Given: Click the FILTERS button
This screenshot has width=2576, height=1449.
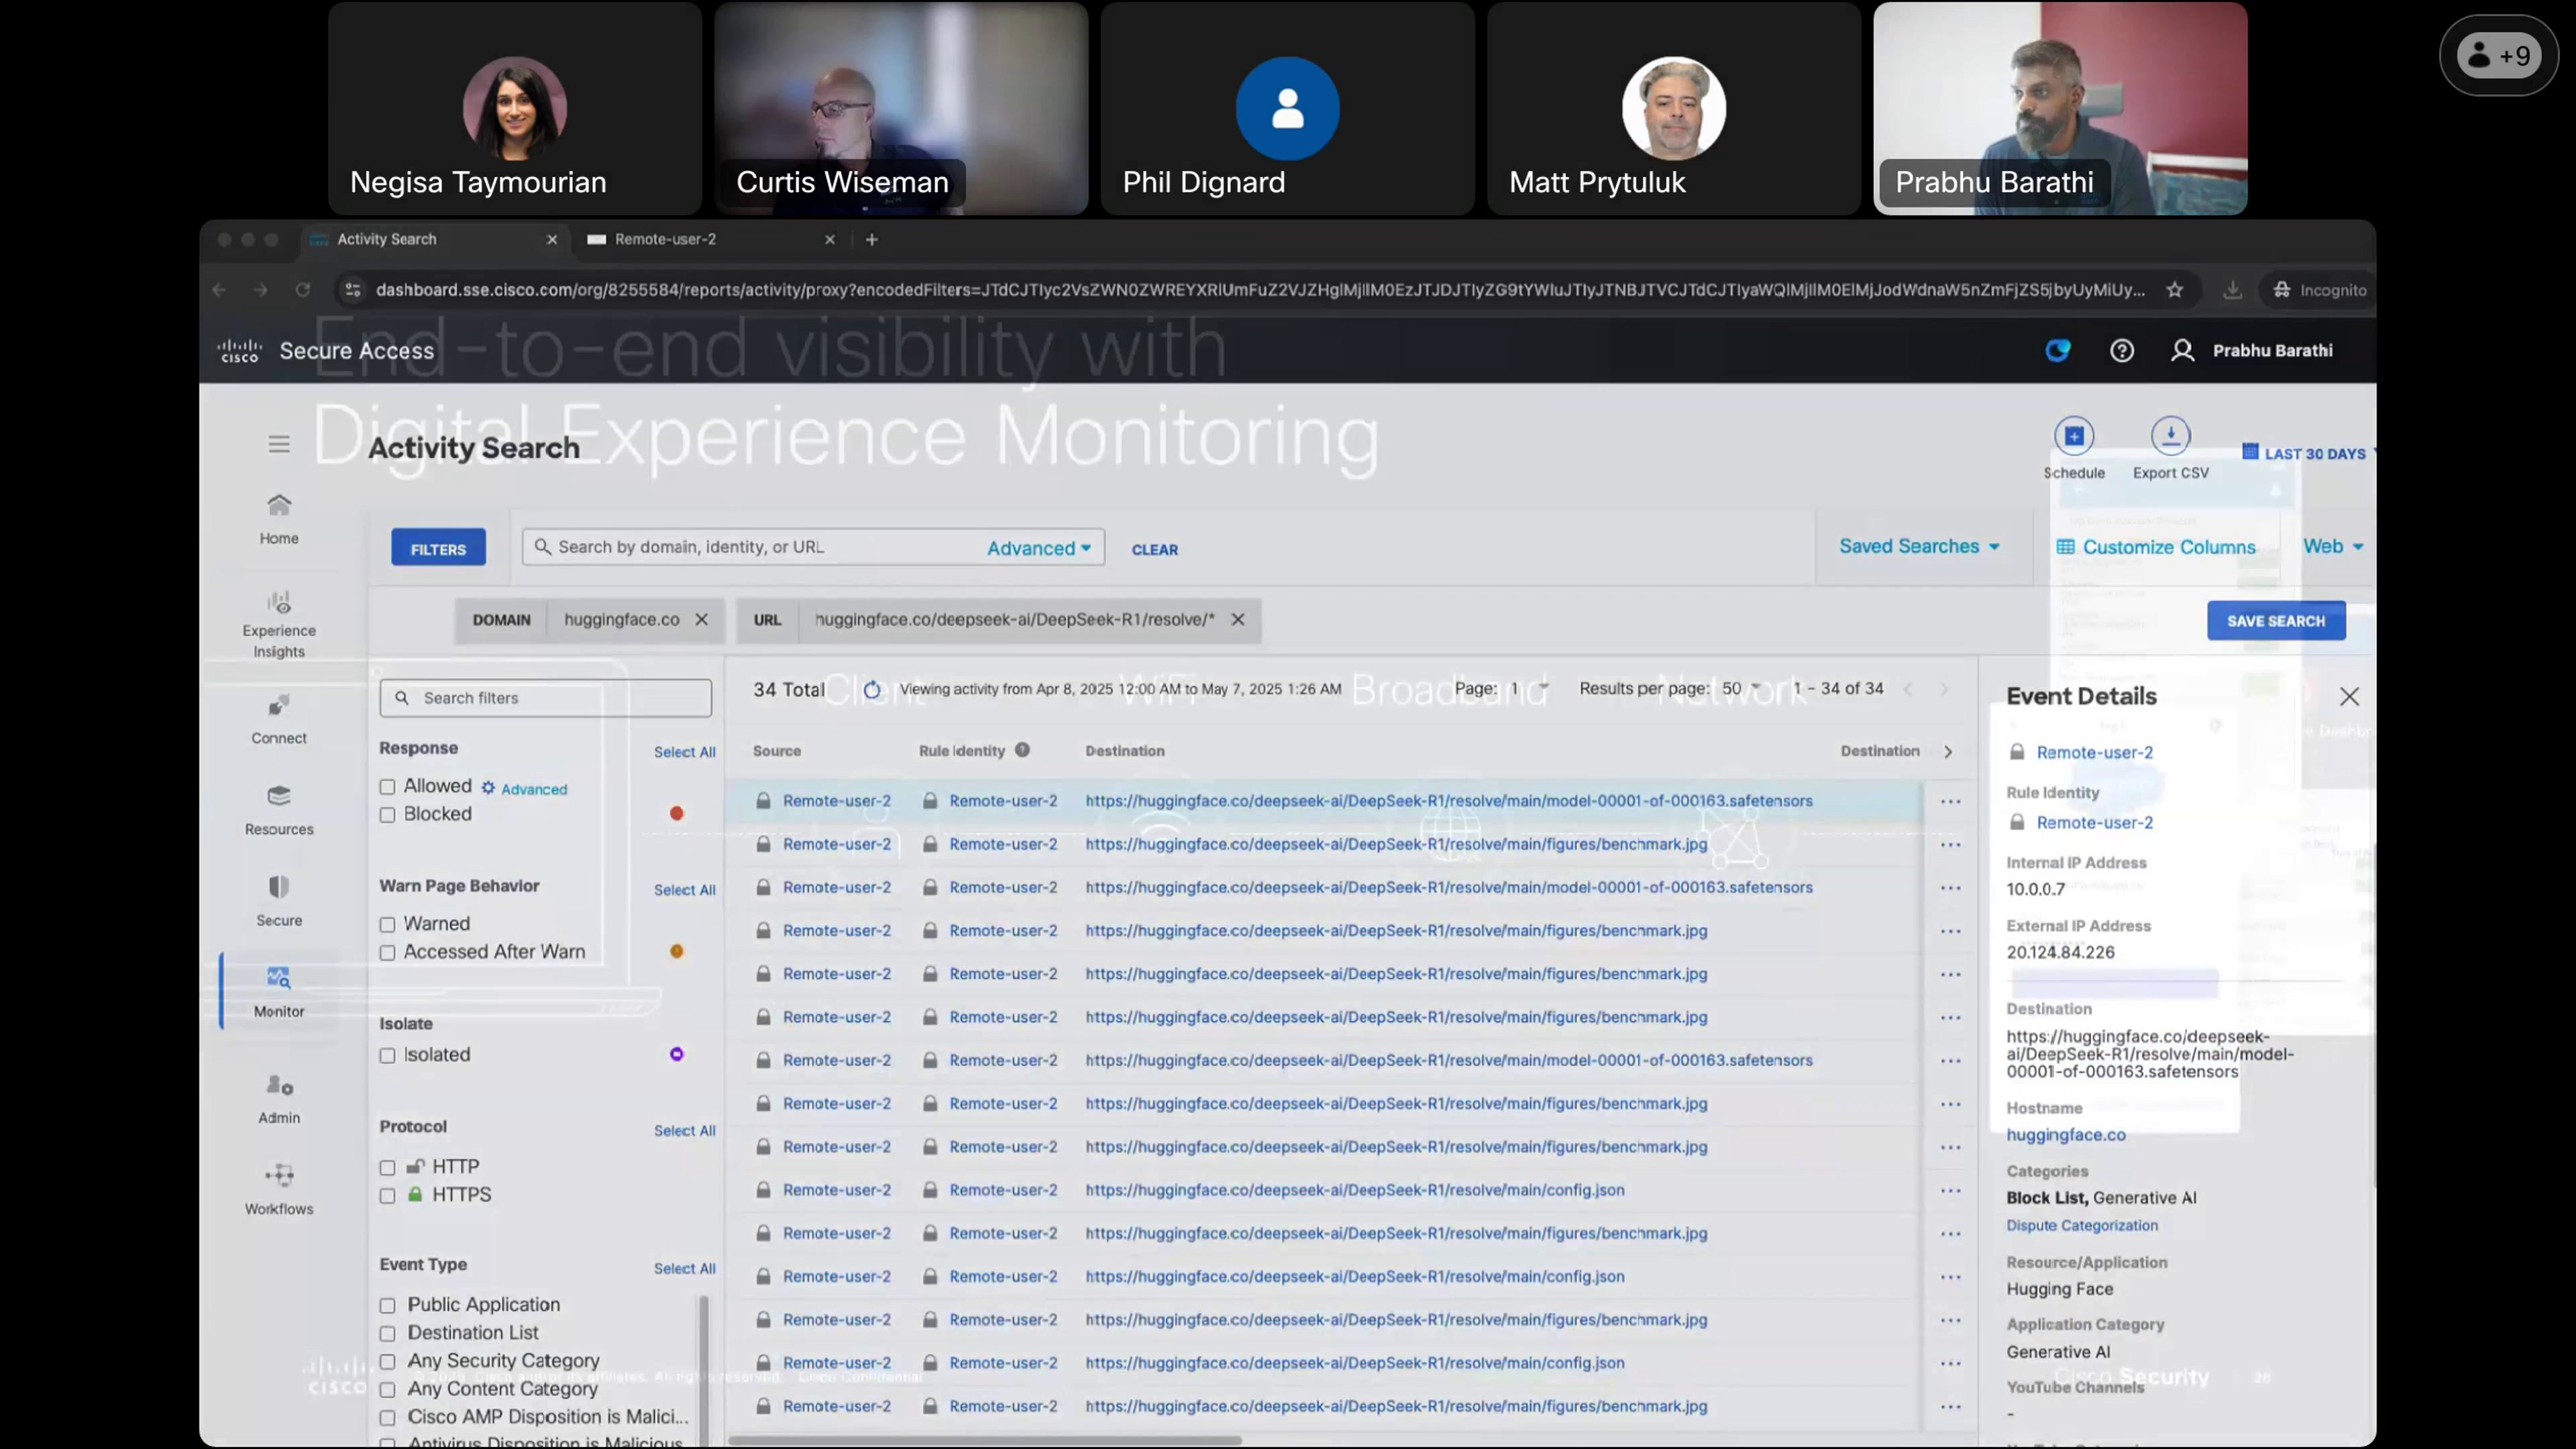Looking at the screenshot, I should (438, 548).
